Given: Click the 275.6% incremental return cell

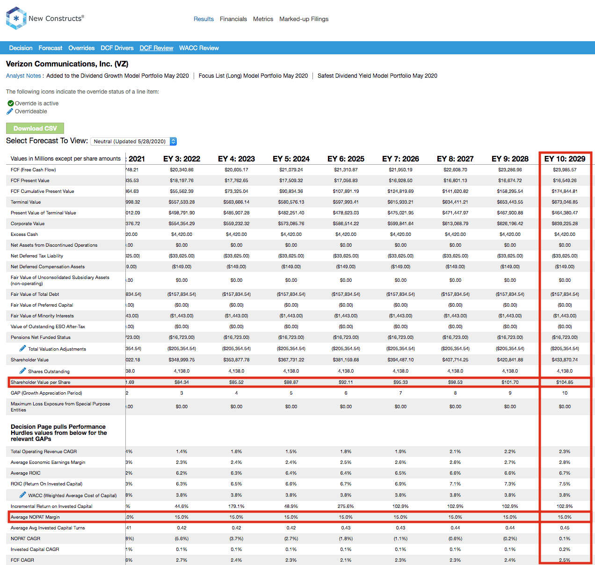Looking at the screenshot, I should (346, 506).
